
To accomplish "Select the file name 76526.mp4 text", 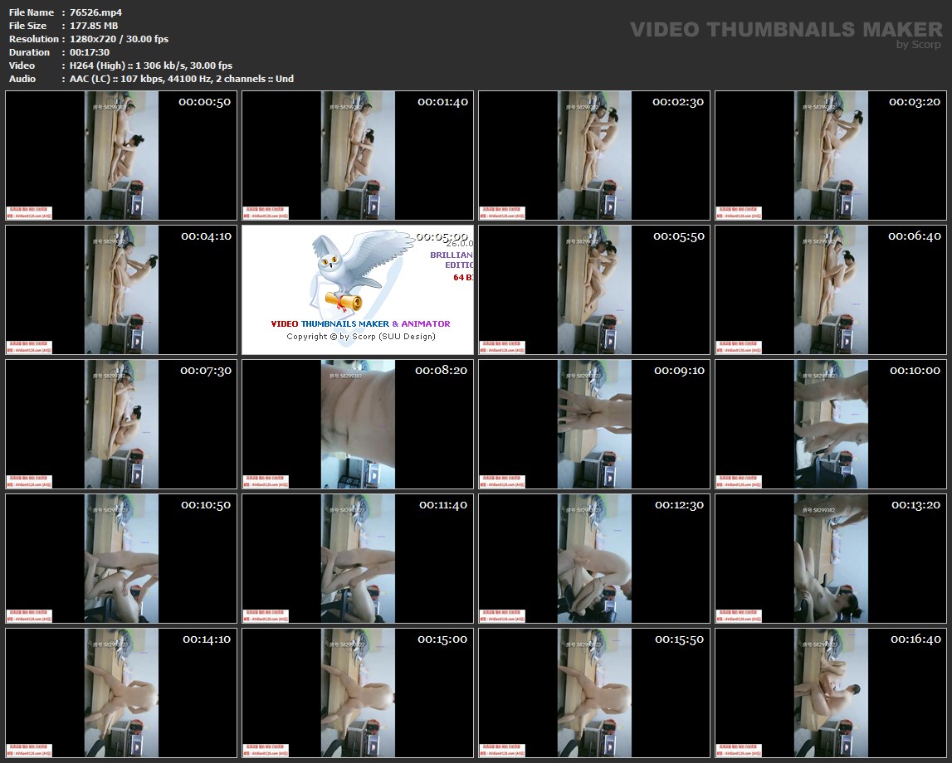I will (96, 12).
